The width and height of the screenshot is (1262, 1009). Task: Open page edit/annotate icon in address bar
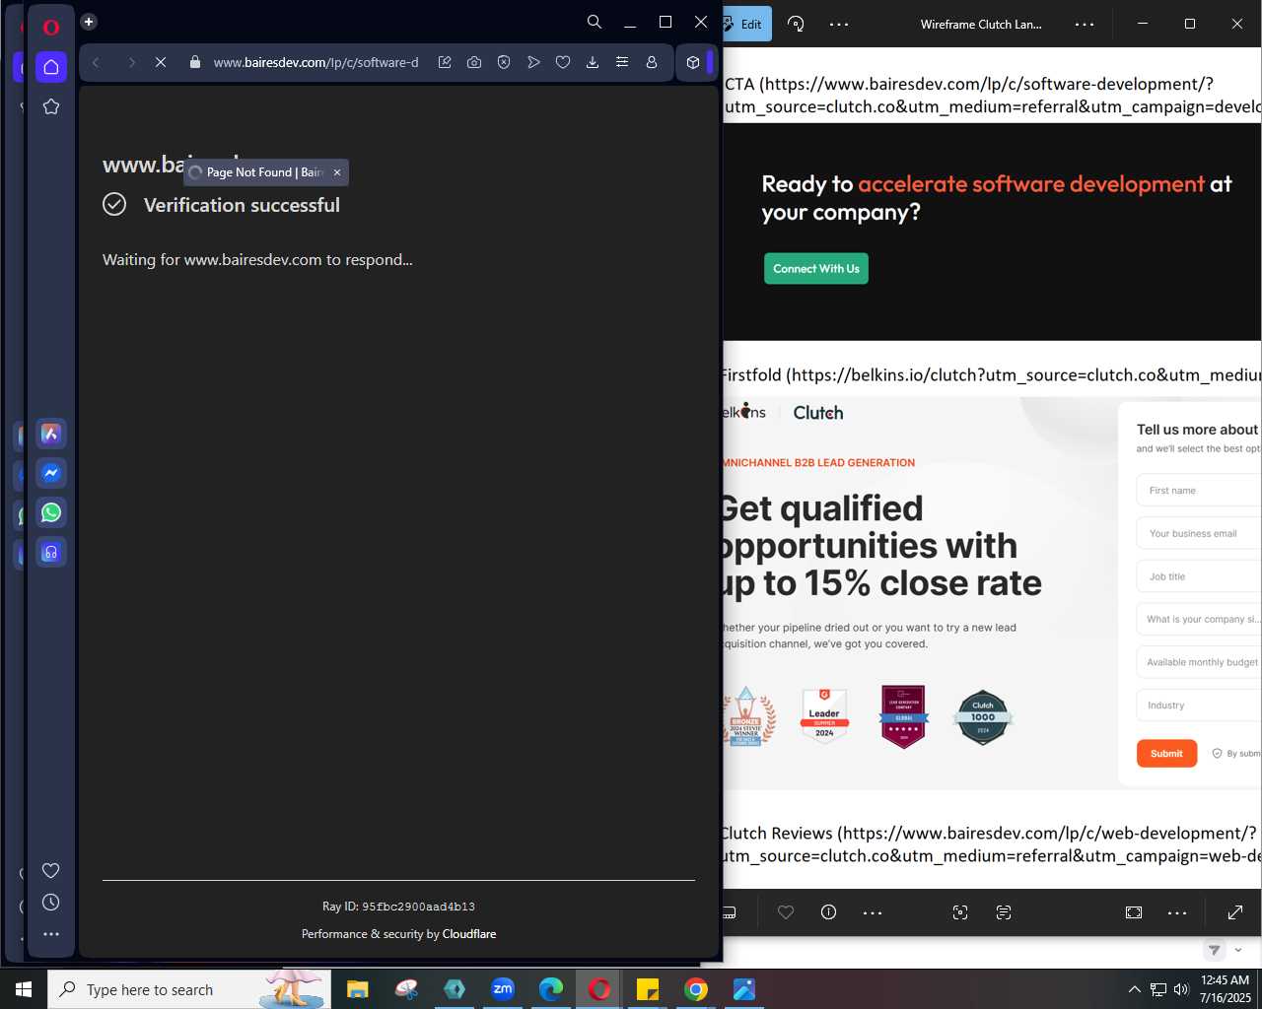coord(445,62)
